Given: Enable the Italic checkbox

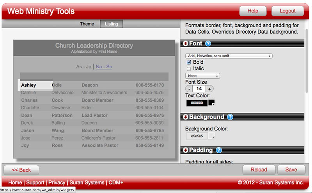Looking at the screenshot, I should coord(189,69).
